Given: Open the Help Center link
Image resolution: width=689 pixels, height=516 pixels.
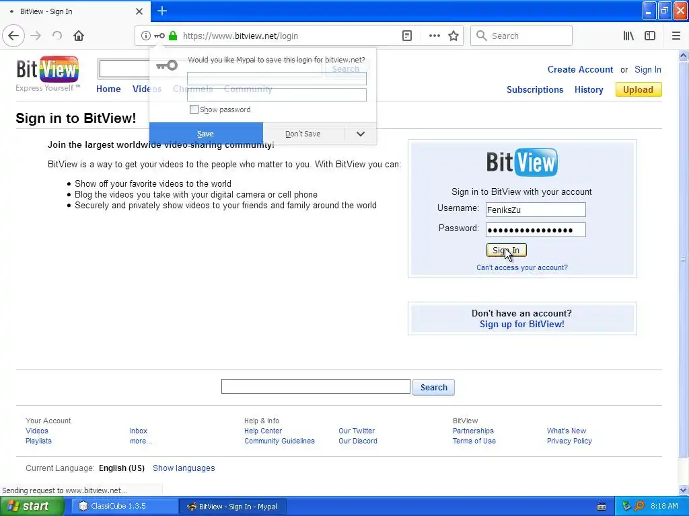Looking at the screenshot, I should tap(263, 431).
